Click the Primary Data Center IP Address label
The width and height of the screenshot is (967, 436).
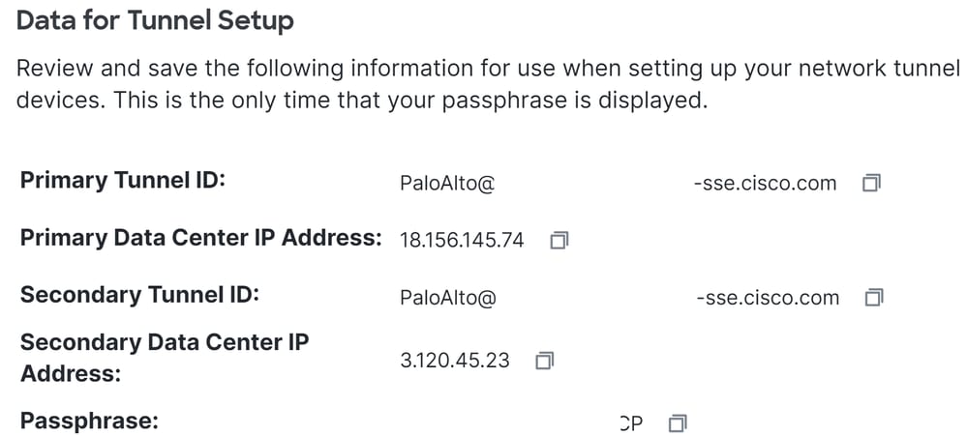[x=201, y=239]
